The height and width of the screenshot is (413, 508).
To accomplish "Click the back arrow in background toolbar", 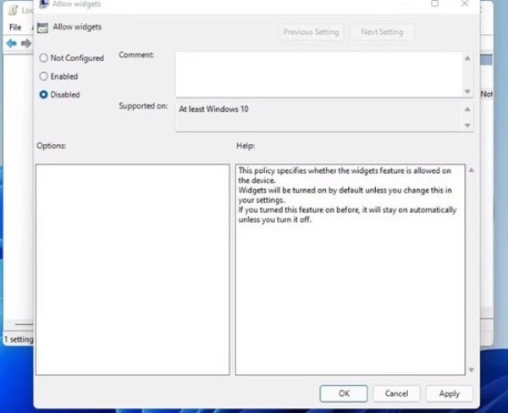I will [12, 43].
